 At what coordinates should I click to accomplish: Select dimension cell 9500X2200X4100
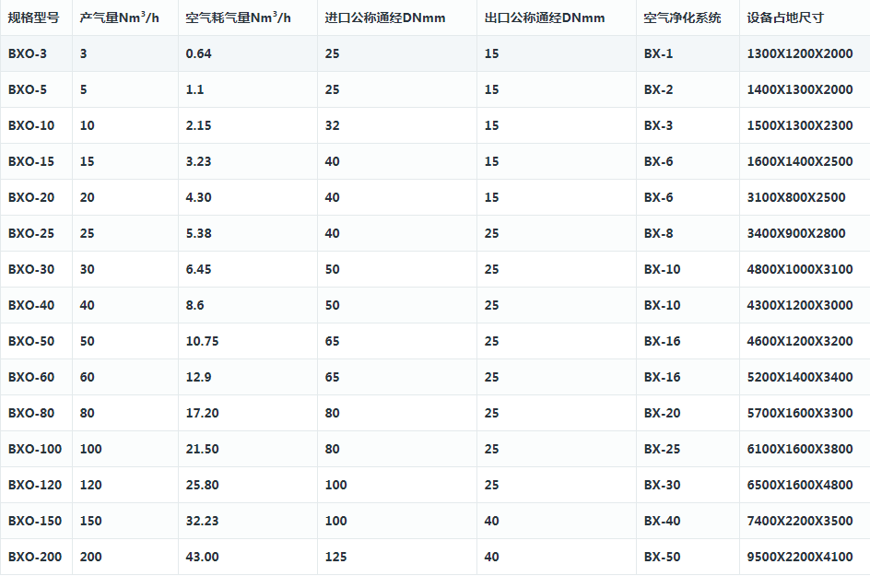point(800,557)
